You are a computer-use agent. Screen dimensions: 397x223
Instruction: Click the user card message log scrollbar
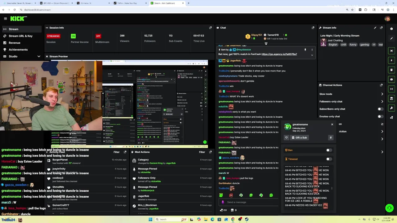(x=332, y=188)
